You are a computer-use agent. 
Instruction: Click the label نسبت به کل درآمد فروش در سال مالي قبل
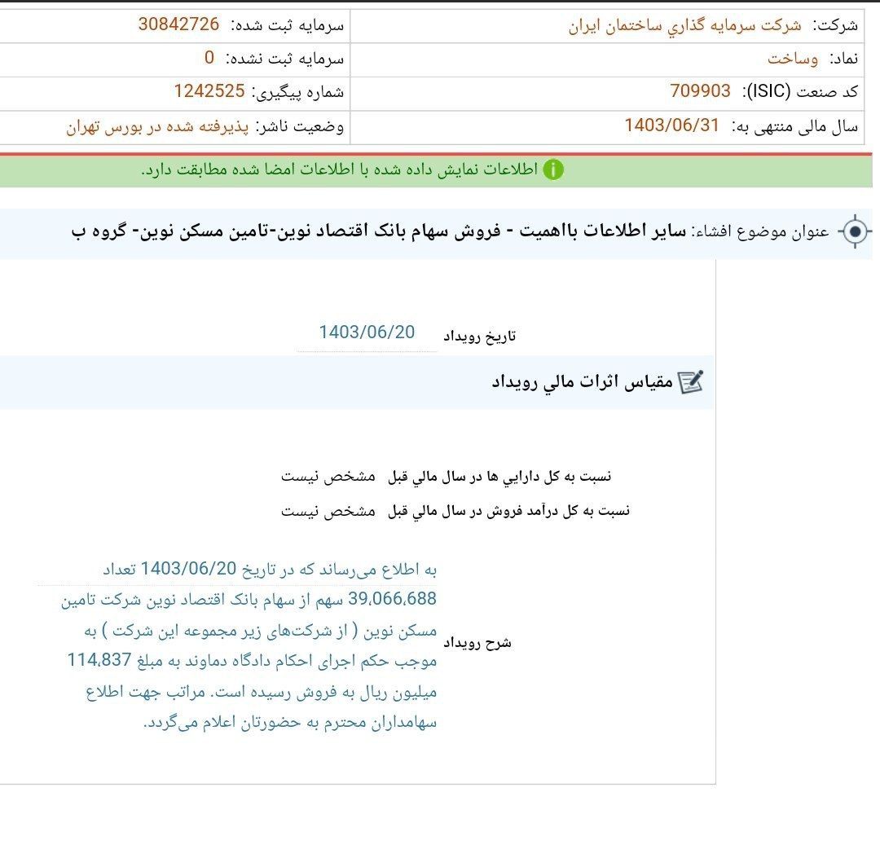pos(508,511)
